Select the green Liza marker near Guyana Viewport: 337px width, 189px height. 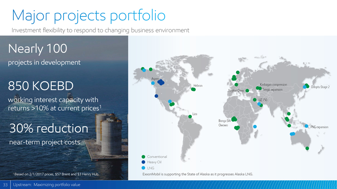(191, 117)
